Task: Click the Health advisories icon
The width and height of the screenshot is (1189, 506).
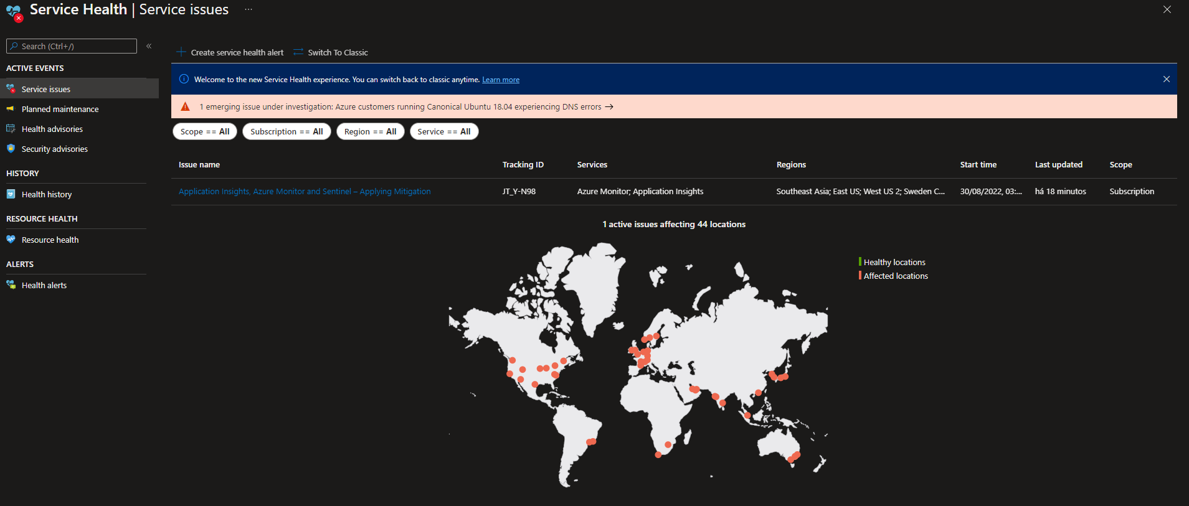Action: 11,129
